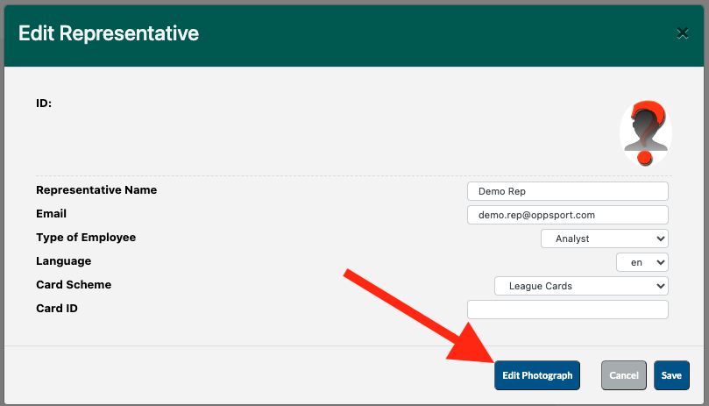Click the Cancel button
709x406 pixels.
coord(623,375)
